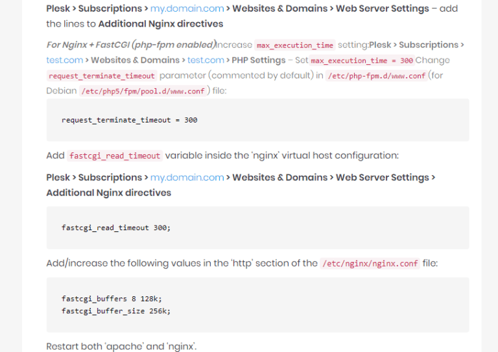
Task: Click the /etc/php5/fpm/pool.d/www.conf Debian path
Action: coord(143,91)
